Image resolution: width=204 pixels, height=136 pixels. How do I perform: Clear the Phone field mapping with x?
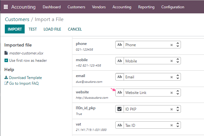[172, 45]
